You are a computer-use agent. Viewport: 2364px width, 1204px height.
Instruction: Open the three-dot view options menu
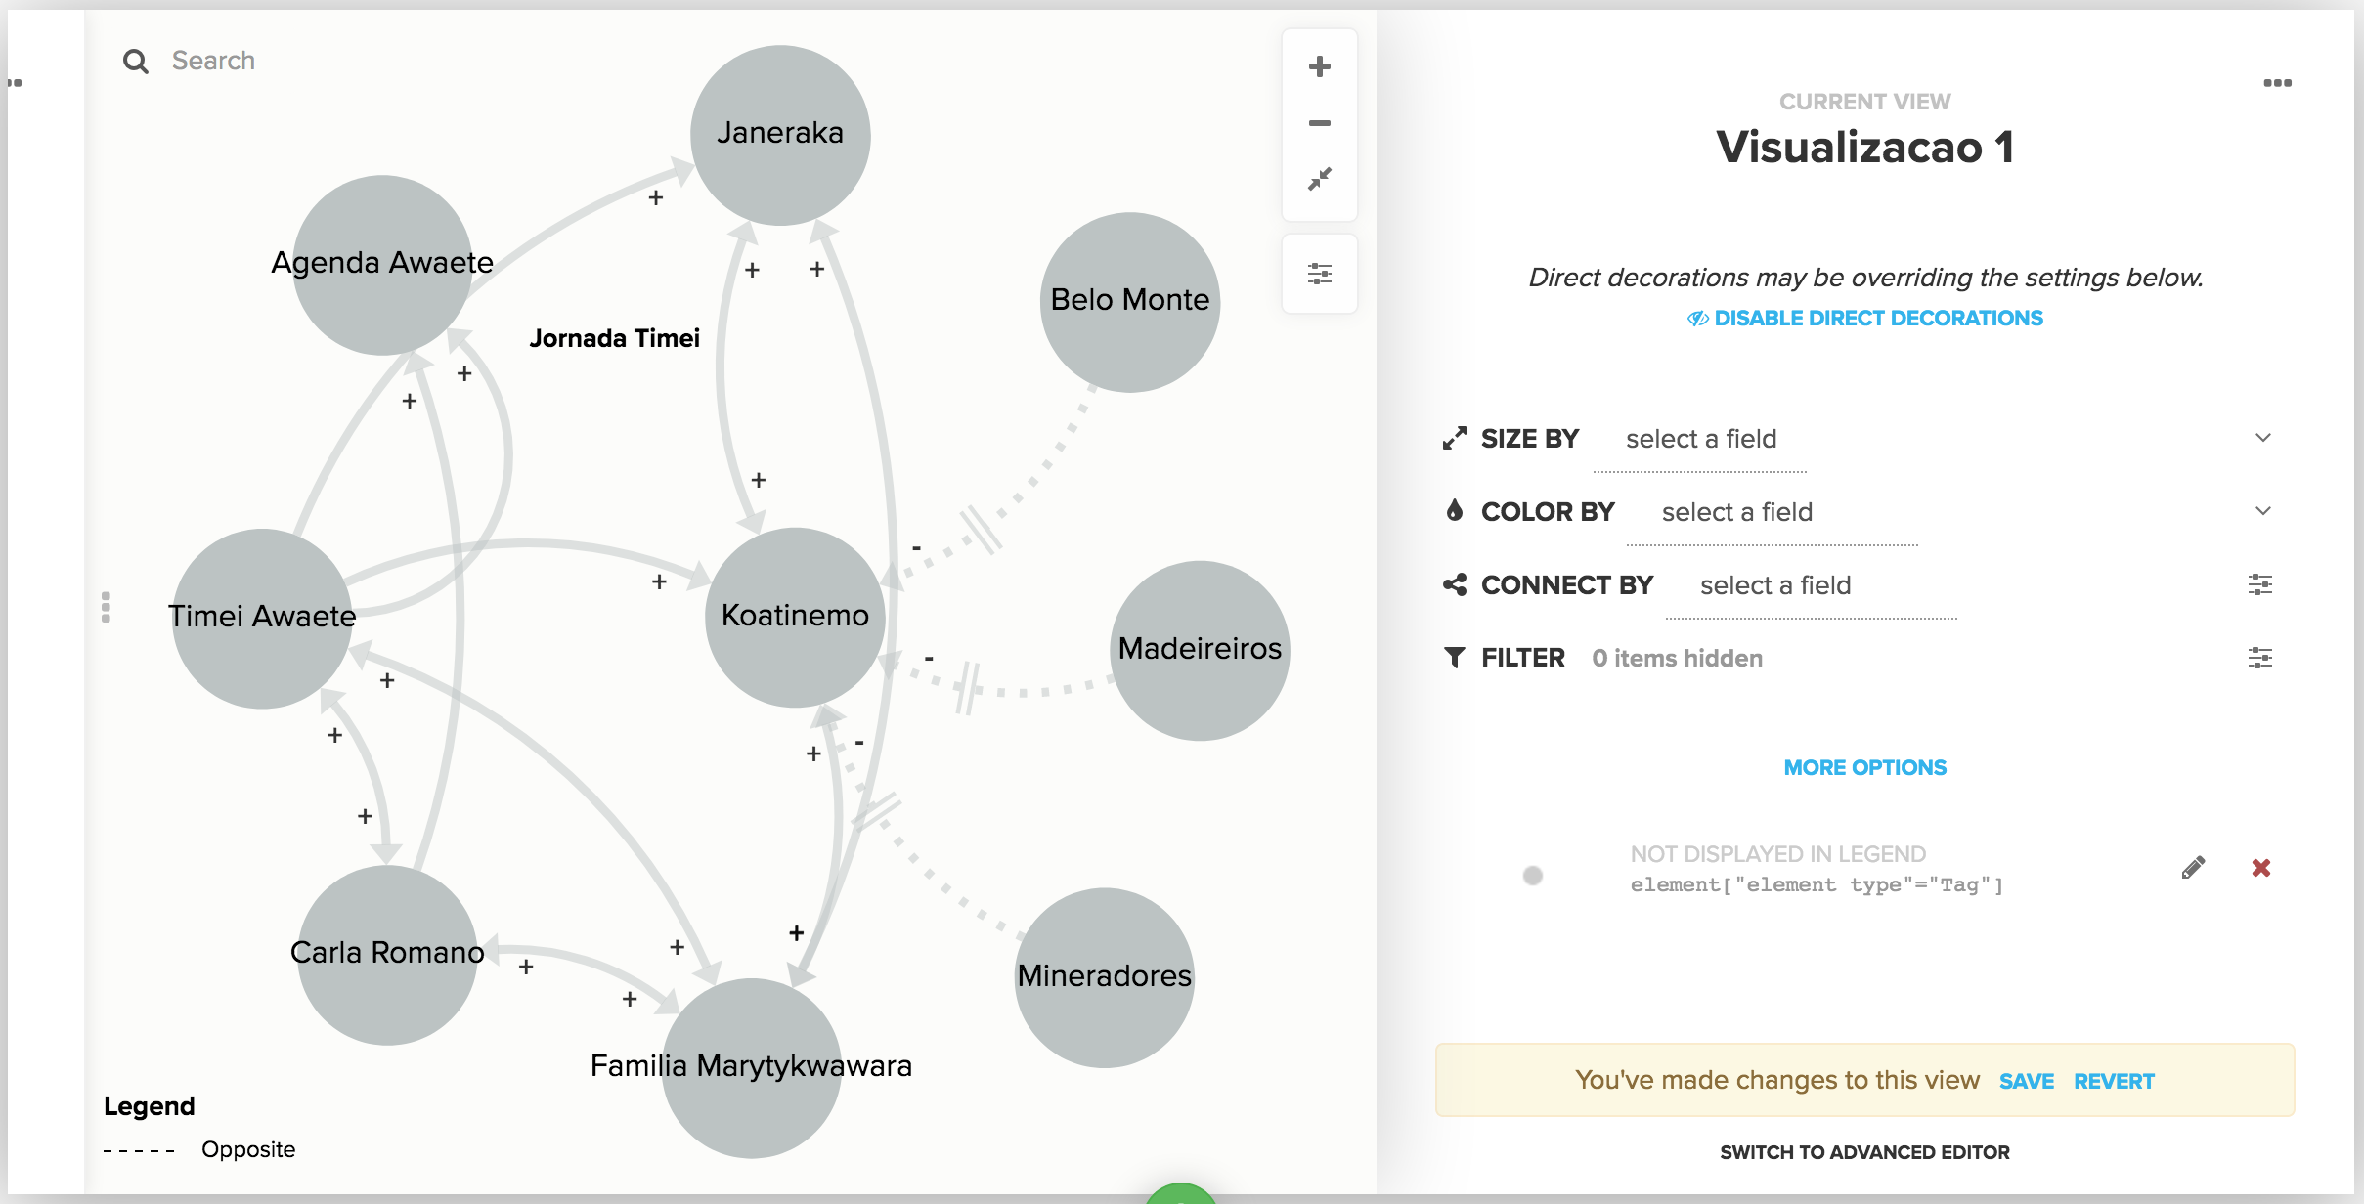pyautogui.click(x=2277, y=83)
